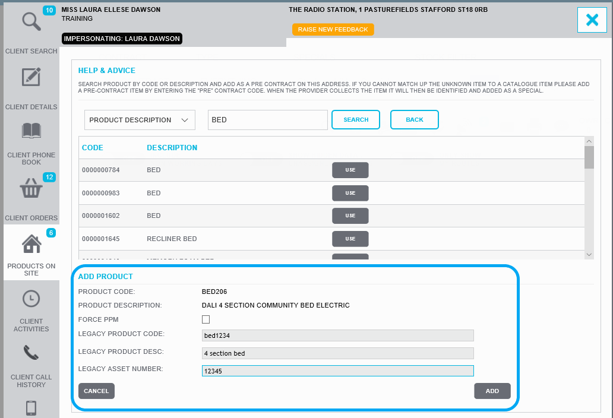Click Use for code 0000000983 BED
The width and height of the screenshot is (613, 418).
350,193
